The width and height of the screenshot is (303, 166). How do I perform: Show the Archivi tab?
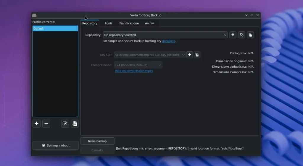click(150, 23)
